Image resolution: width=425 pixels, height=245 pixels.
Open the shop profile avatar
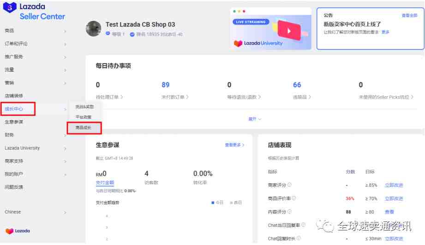pyautogui.click(x=94, y=29)
